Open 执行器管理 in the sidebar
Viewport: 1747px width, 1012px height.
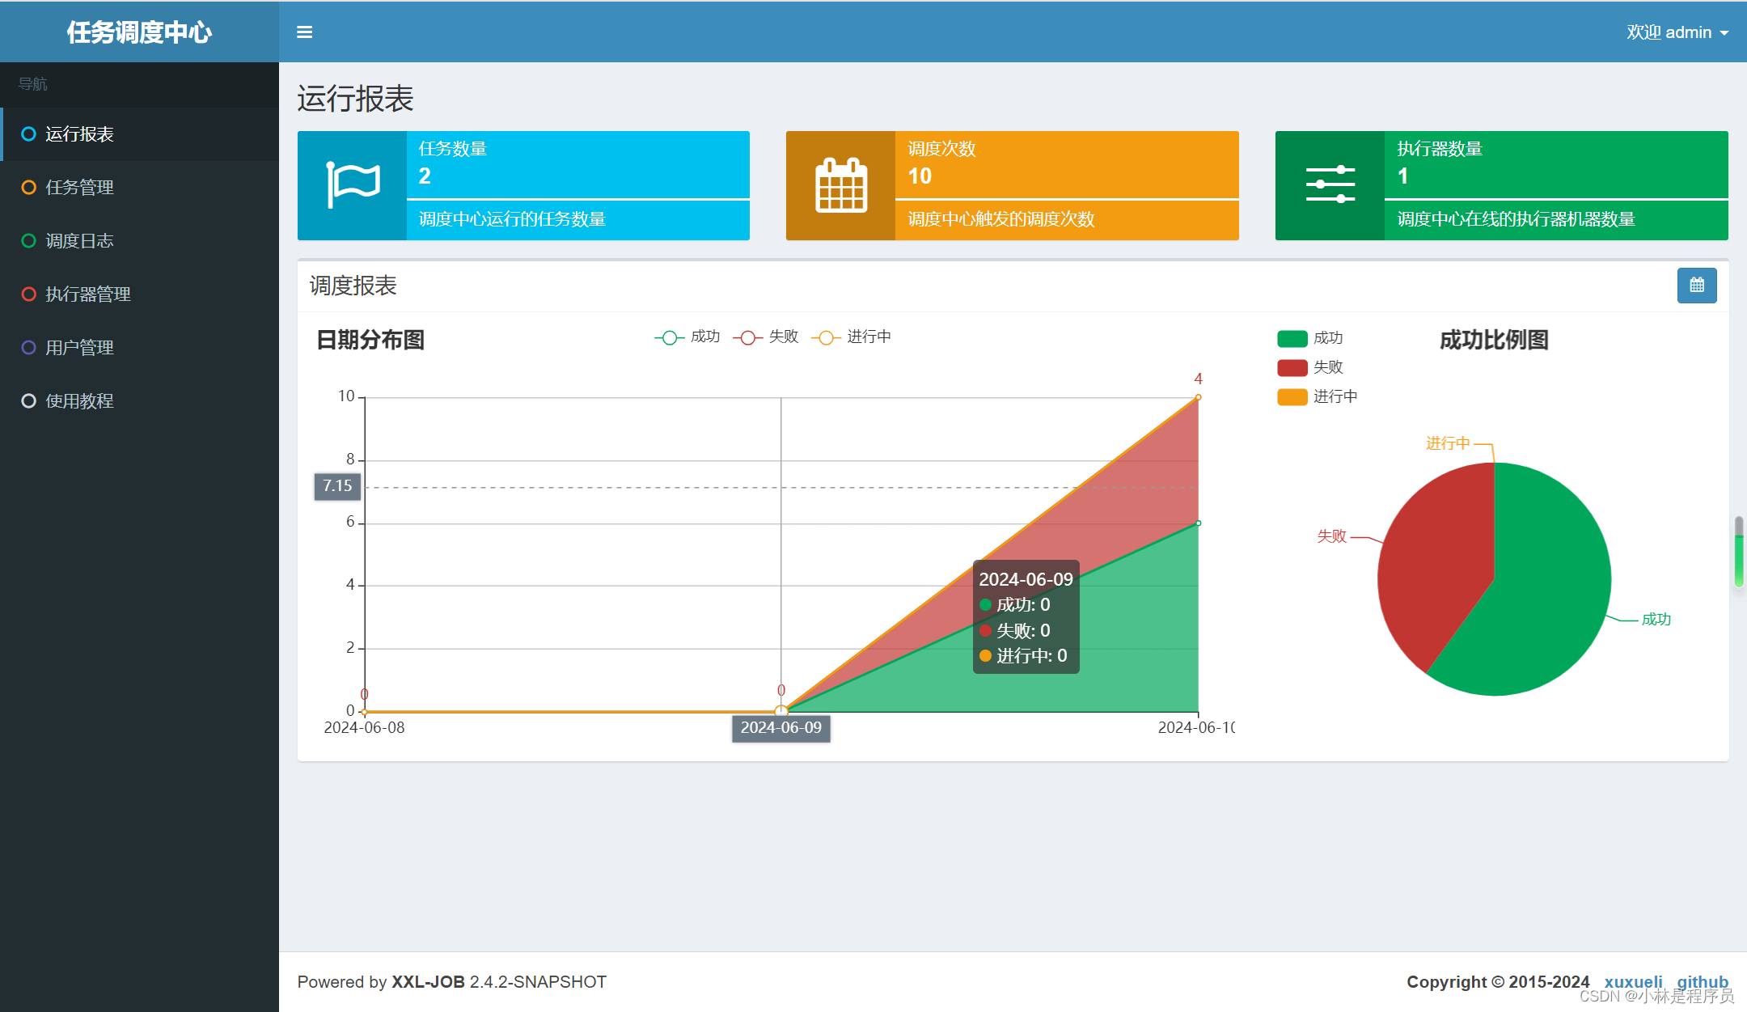click(x=139, y=294)
